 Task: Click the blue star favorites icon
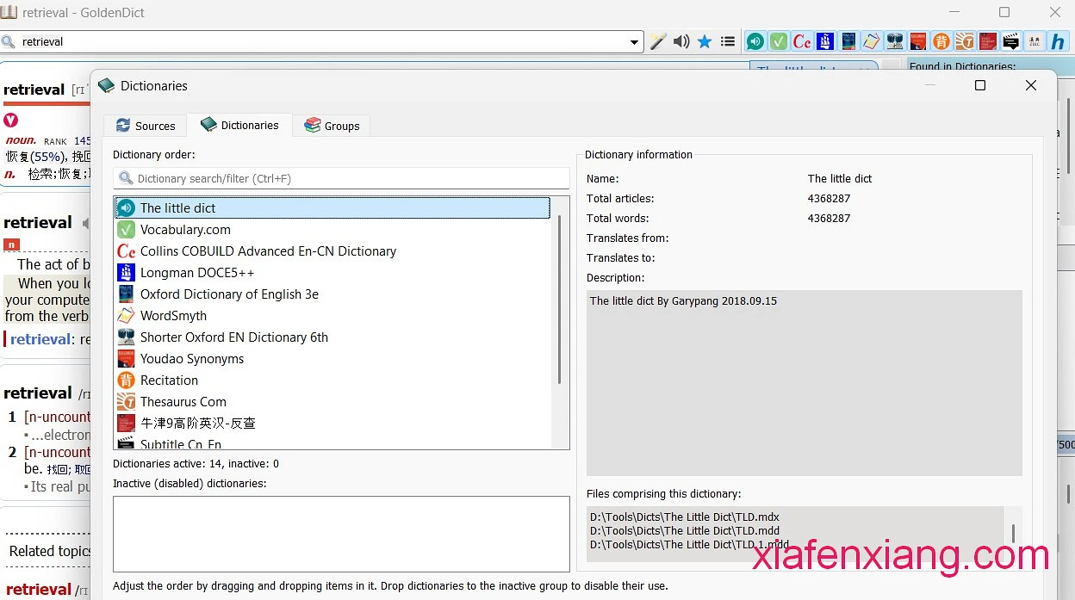[x=705, y=41]
